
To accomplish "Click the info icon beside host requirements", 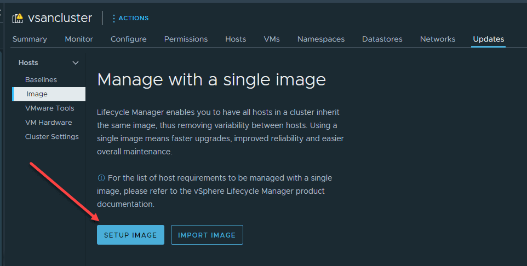I will [x=101, y=178].
